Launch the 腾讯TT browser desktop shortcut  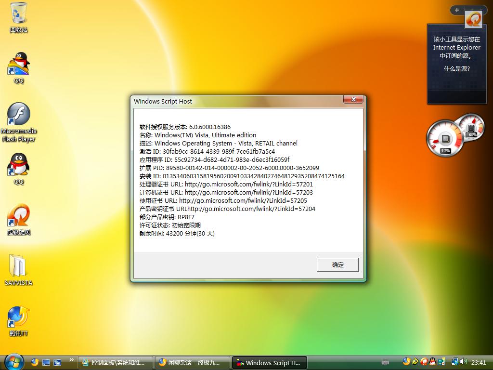click(x=19, y=321)
